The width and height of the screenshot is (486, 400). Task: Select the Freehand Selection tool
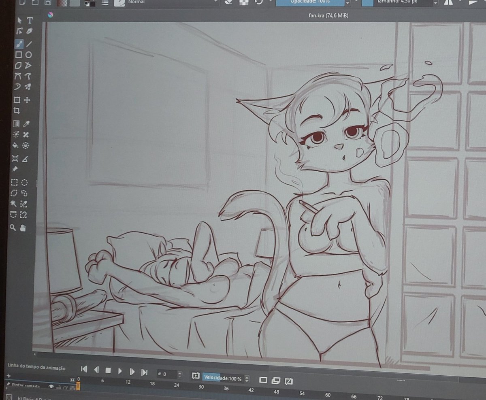[x=24, y=193]
